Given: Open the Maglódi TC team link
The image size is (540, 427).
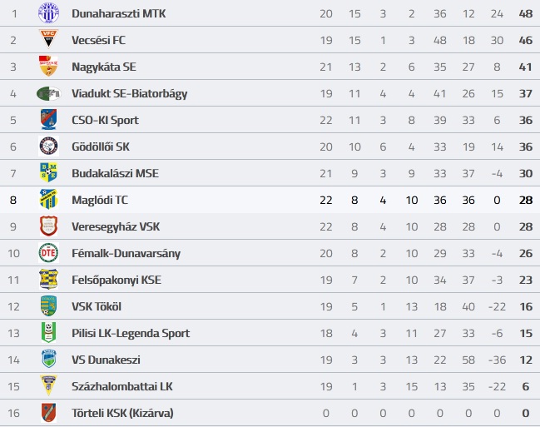Looking at the screenshot, I should [x=100, y=200].
